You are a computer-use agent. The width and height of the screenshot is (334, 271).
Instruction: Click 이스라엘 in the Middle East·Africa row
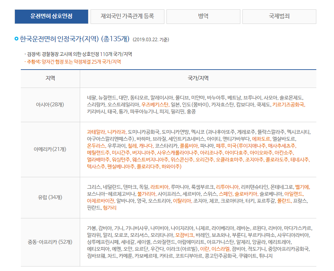tap(221, 249)
